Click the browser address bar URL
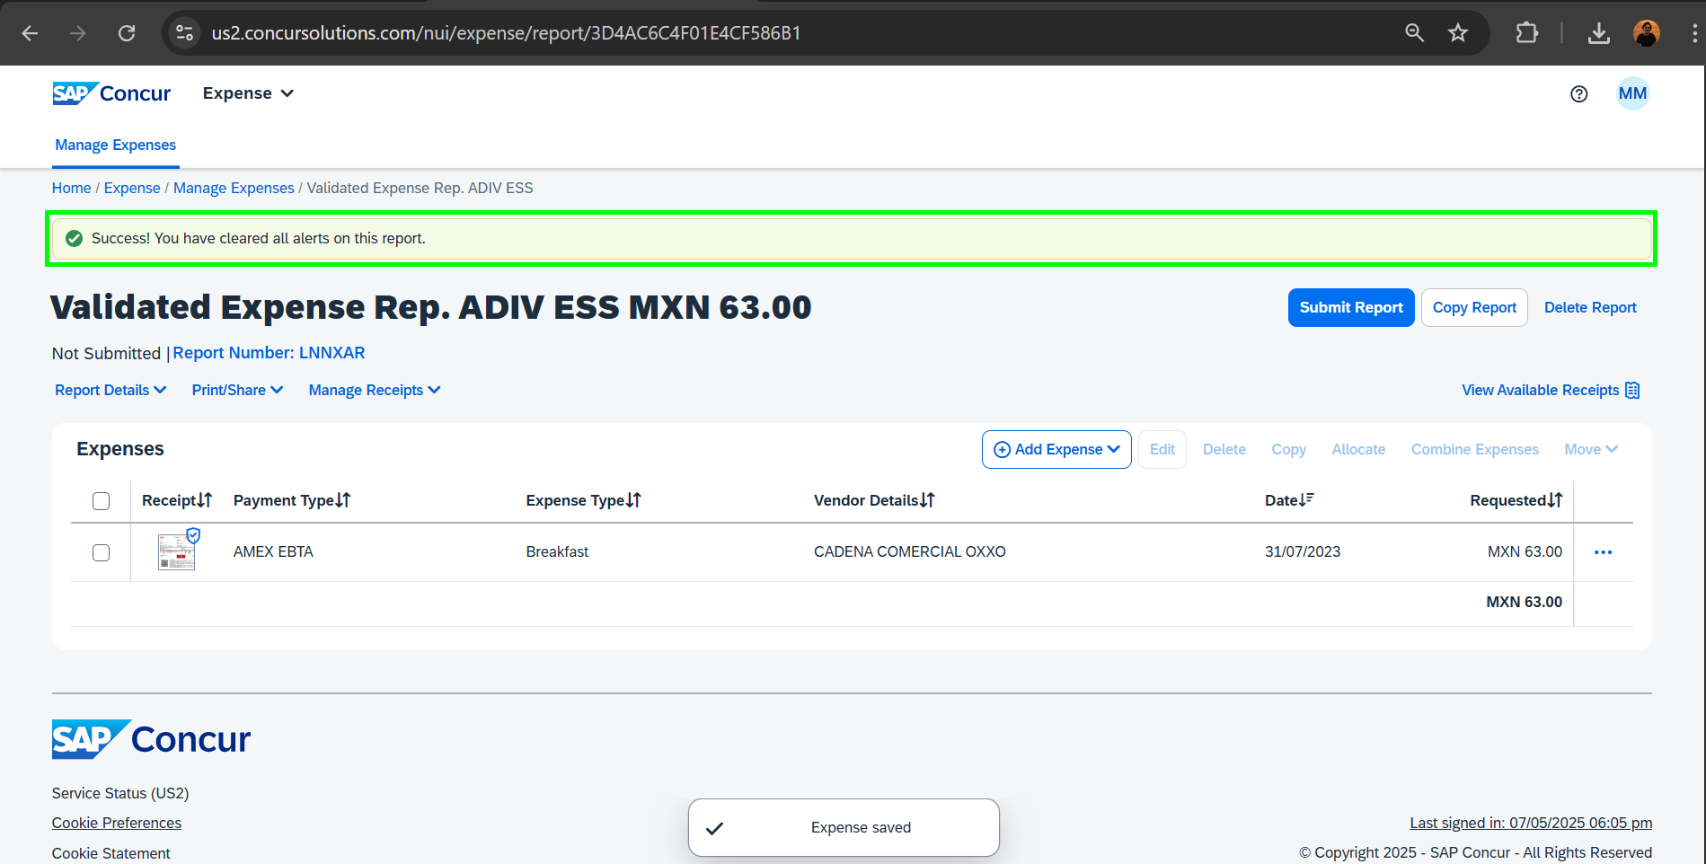This screenshot has width=1706, height=864. pyautogui.click(x=506, y=33)
